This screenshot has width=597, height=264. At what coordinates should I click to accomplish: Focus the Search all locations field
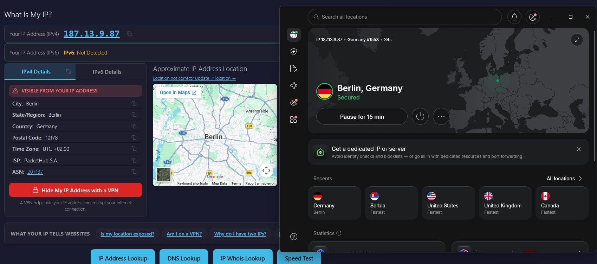(404, 17)
